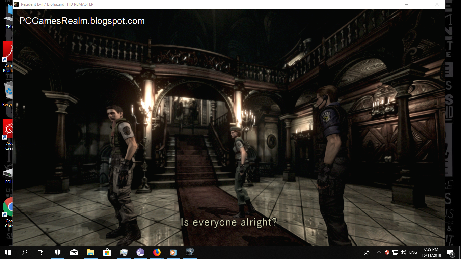Select the Resident Evil game taskbar icon
This screenshot has width=461, height=259.
tap(190, 252)
